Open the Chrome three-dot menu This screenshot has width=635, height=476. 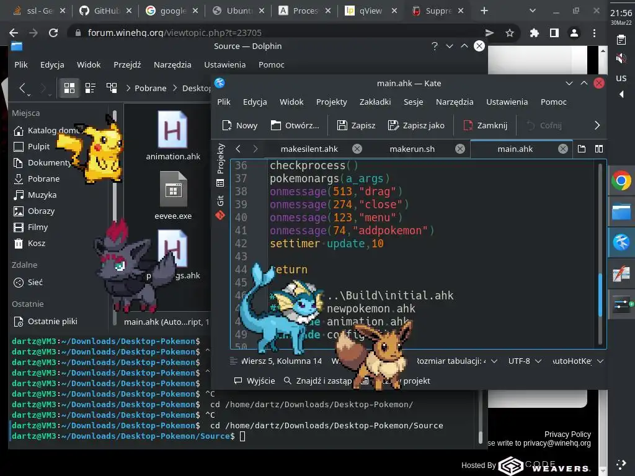[594, 33]
